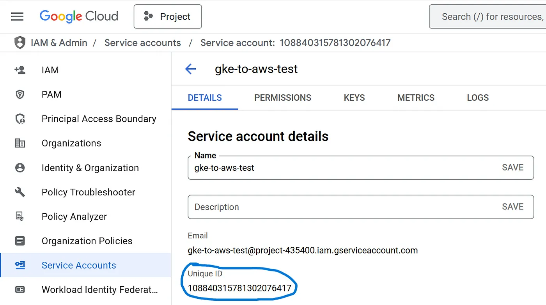Click into the Description text field
This screenshot has height=305, width=546.
335,207
